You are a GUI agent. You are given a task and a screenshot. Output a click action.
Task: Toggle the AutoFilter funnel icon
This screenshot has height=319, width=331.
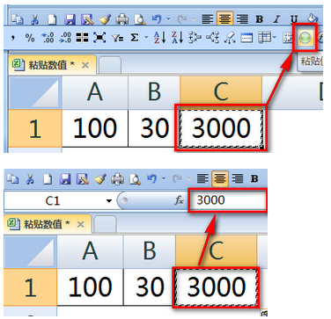click(117, 38)
